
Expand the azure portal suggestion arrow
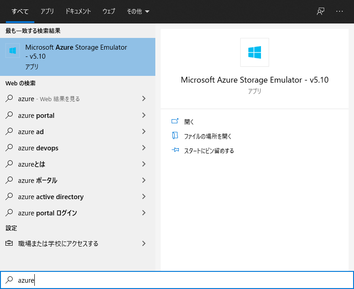click(144, 115)
